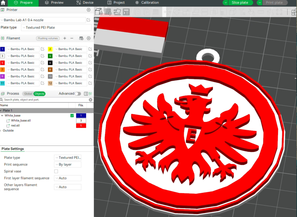297x217 pixels.
Task: Open filament 8 material dropdown
Action: (71, 69)
